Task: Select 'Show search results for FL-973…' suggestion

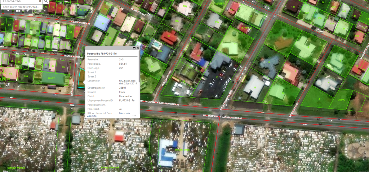Action: [x=21, y=7]
